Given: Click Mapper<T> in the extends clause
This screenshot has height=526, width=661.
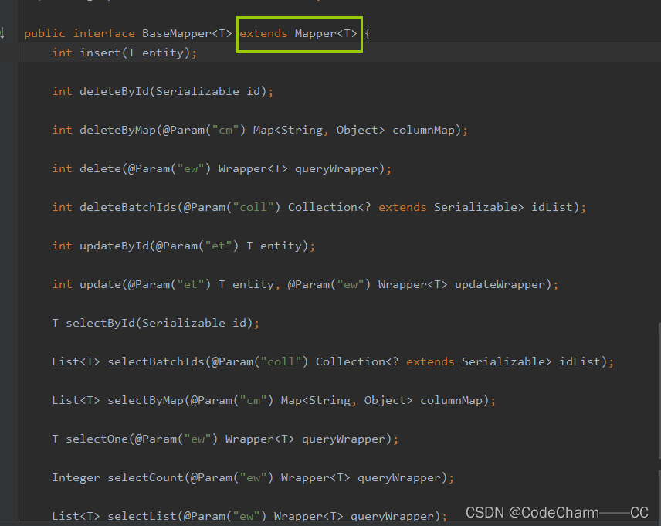Looking at the screenshot, I should (326, 33).
